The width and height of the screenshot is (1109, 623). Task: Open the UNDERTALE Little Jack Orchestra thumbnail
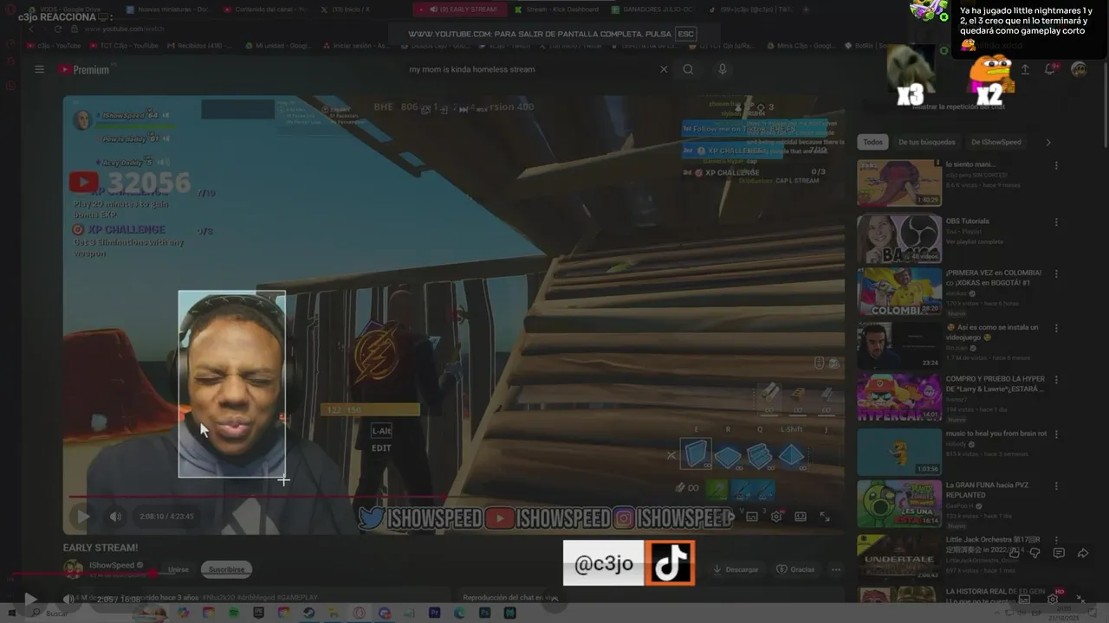[x=899, y=557]
